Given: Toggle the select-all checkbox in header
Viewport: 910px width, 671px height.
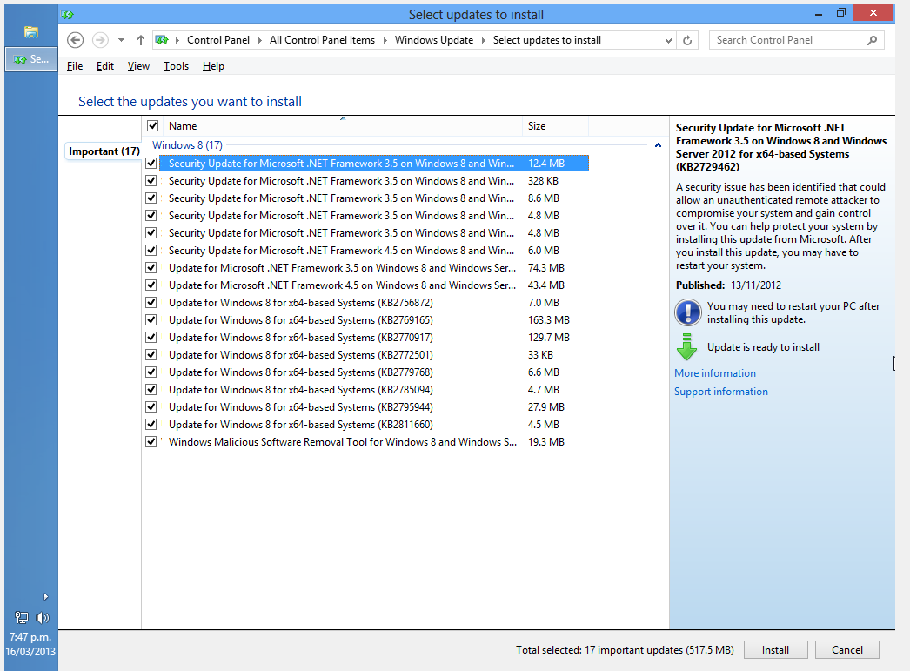Looking at the screenshot, I should (152, 125).
